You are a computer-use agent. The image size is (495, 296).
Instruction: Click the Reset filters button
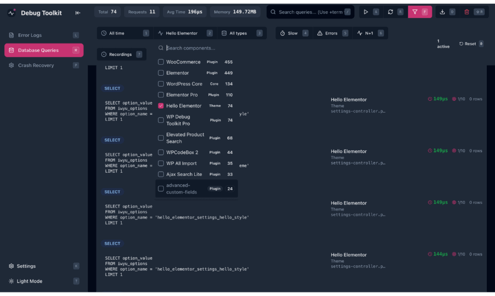coord(471,44)
